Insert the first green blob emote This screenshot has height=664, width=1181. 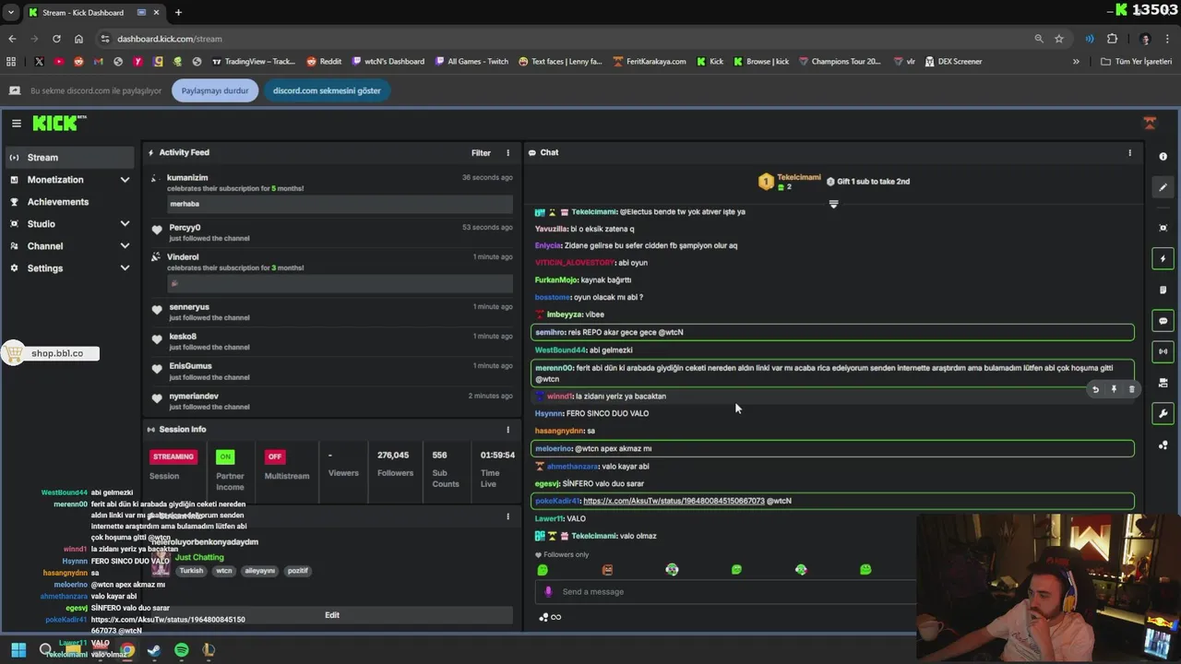coord(543,570)
